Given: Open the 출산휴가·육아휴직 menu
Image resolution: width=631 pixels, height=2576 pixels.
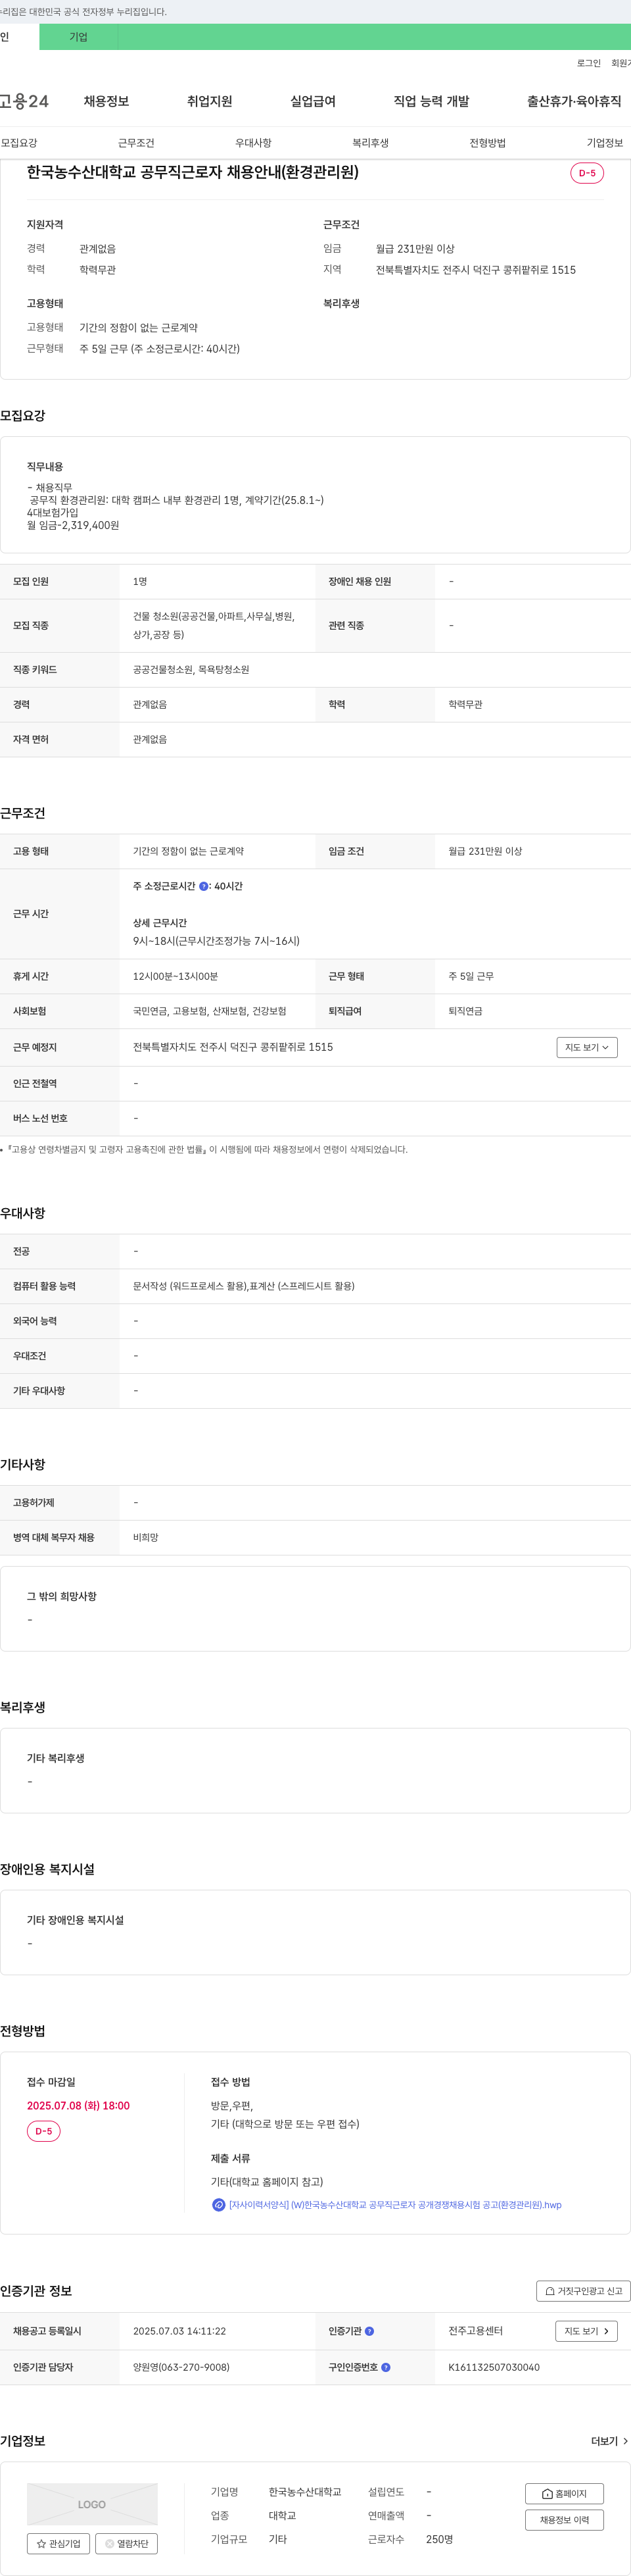Looking at the screenshot, I should click(x=574, y=101).
